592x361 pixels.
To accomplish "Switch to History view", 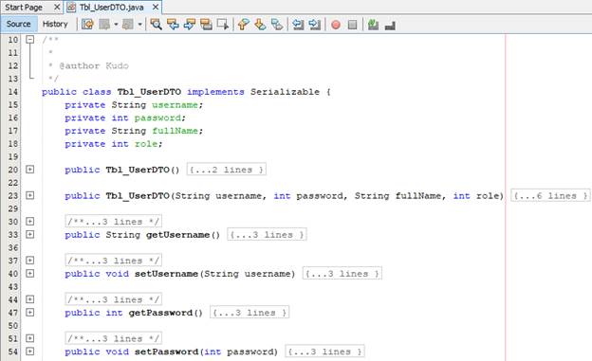I will [x=55, y=24].
